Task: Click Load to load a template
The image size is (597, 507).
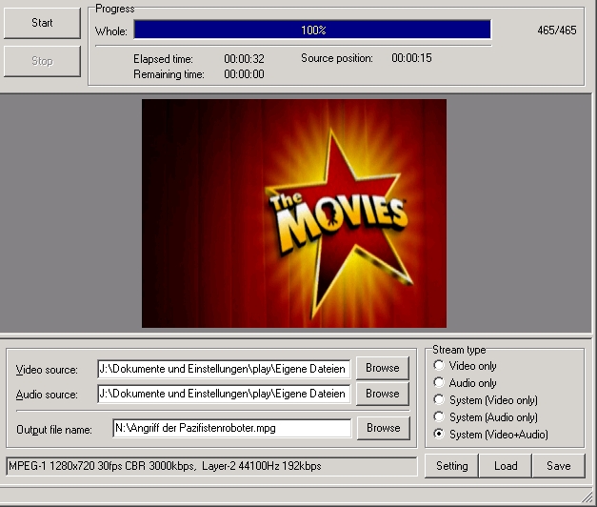Action: [506, 466]
